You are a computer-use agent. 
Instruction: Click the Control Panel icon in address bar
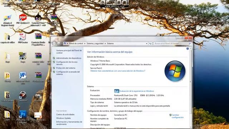pos(65,43)
